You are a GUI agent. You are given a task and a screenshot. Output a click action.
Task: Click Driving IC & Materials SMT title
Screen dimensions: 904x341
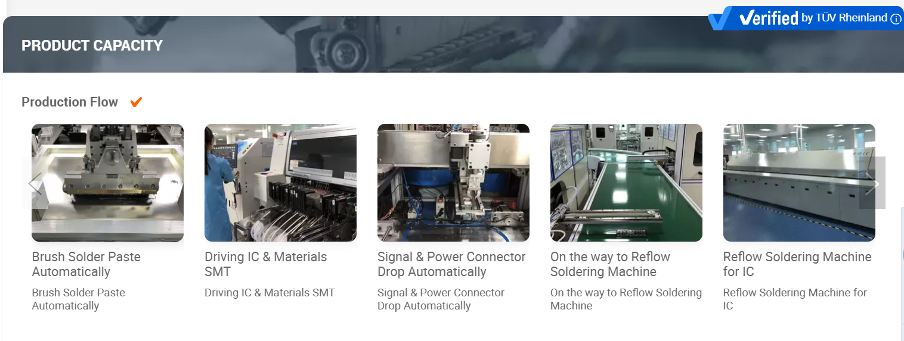(266, 264)
